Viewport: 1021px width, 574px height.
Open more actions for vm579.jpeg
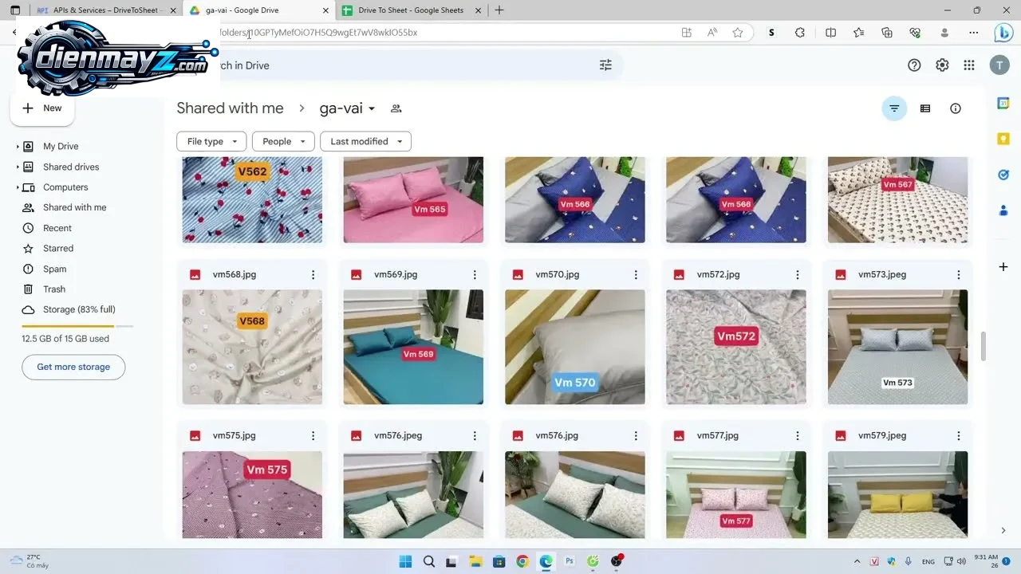pos(959,436)
